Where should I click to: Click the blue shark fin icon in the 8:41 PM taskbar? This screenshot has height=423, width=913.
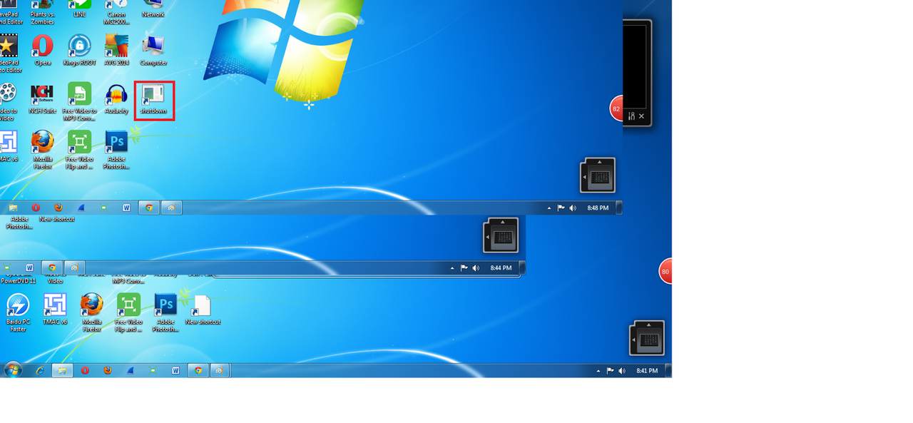[131, 370]
